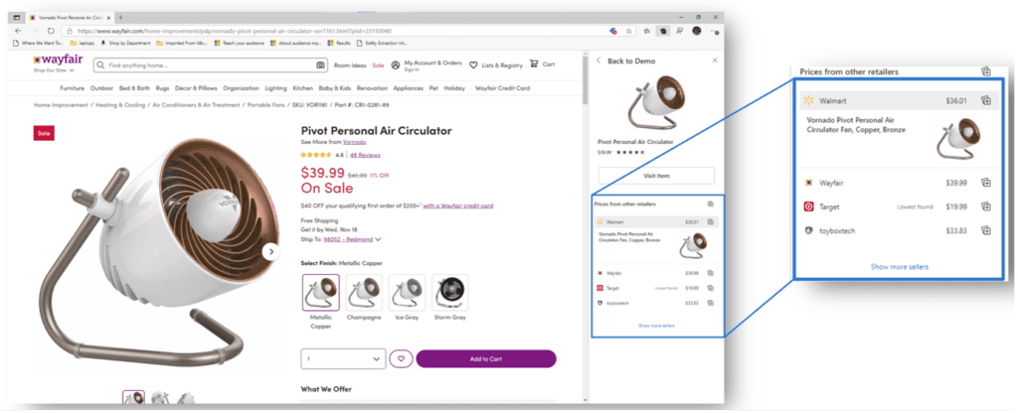Open the Furniture menu category
Viewport: 1018px width, 413px height.
(x=72, y=88)
